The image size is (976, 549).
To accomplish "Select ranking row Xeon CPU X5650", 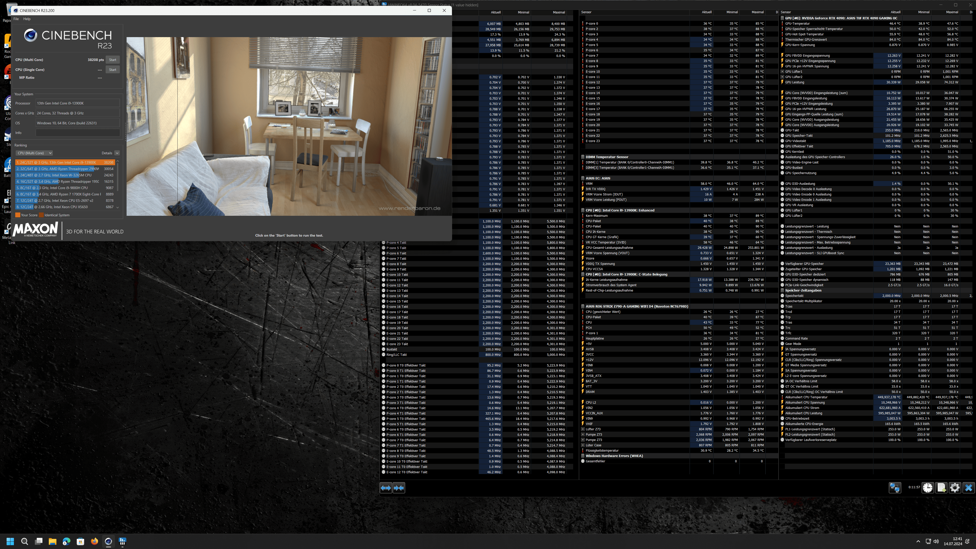I will (65, 207).
